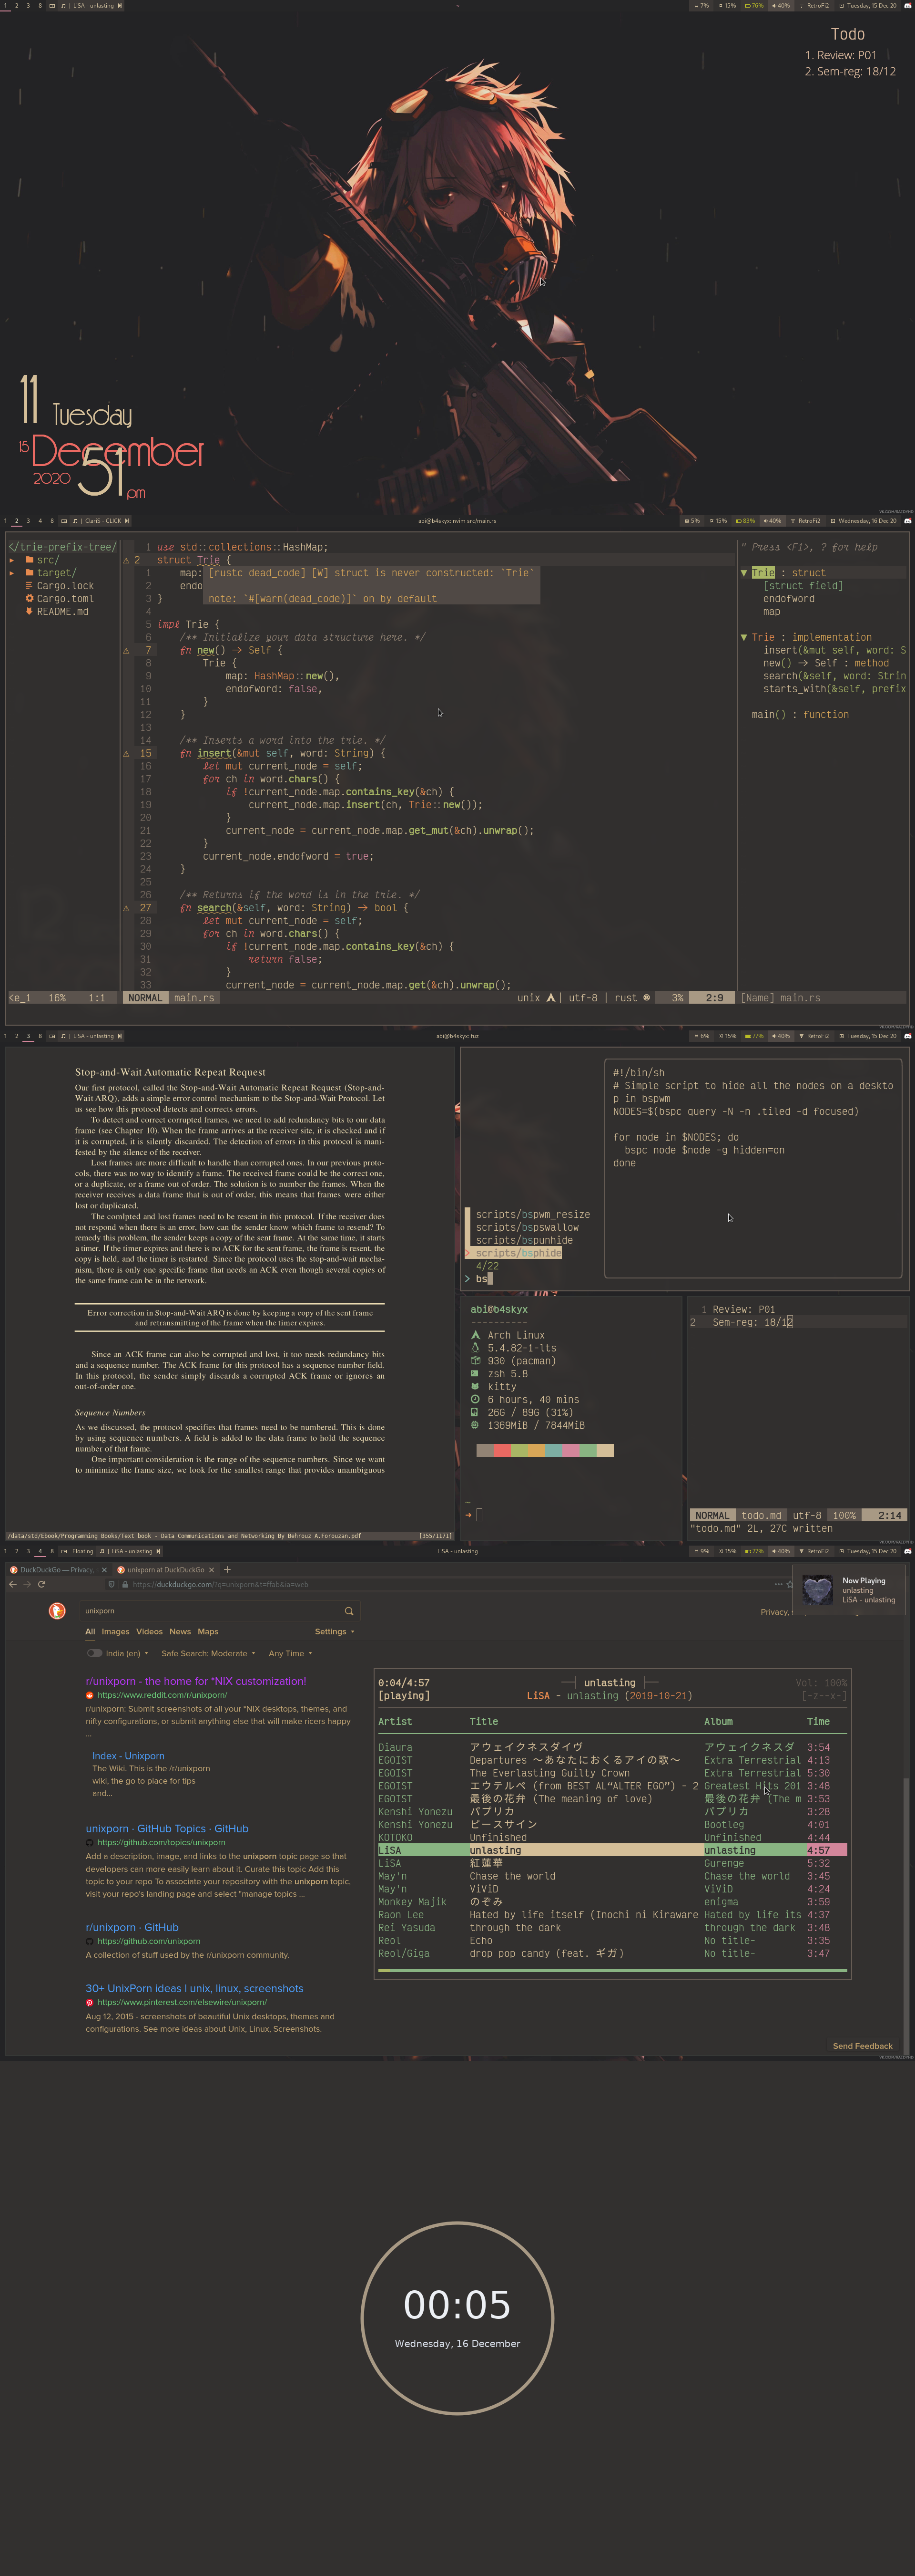This screenshot has width=915, height=2576.
Task: Click the music player progress bar
Action: click(x=612, y=1970)
